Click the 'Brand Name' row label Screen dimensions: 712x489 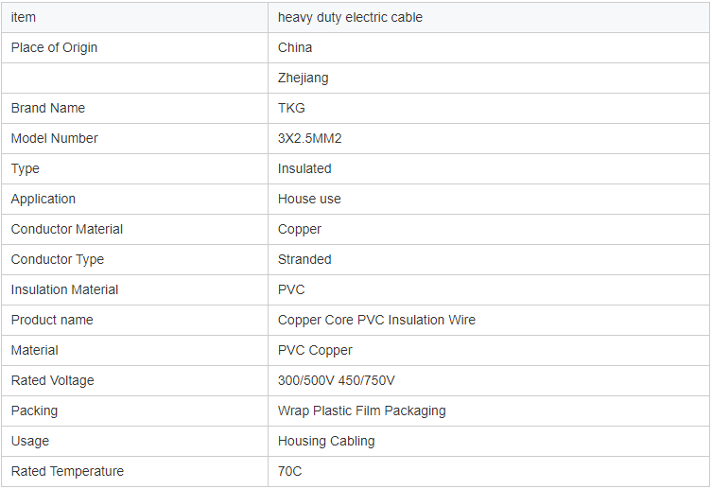click(x=48, y=108)
